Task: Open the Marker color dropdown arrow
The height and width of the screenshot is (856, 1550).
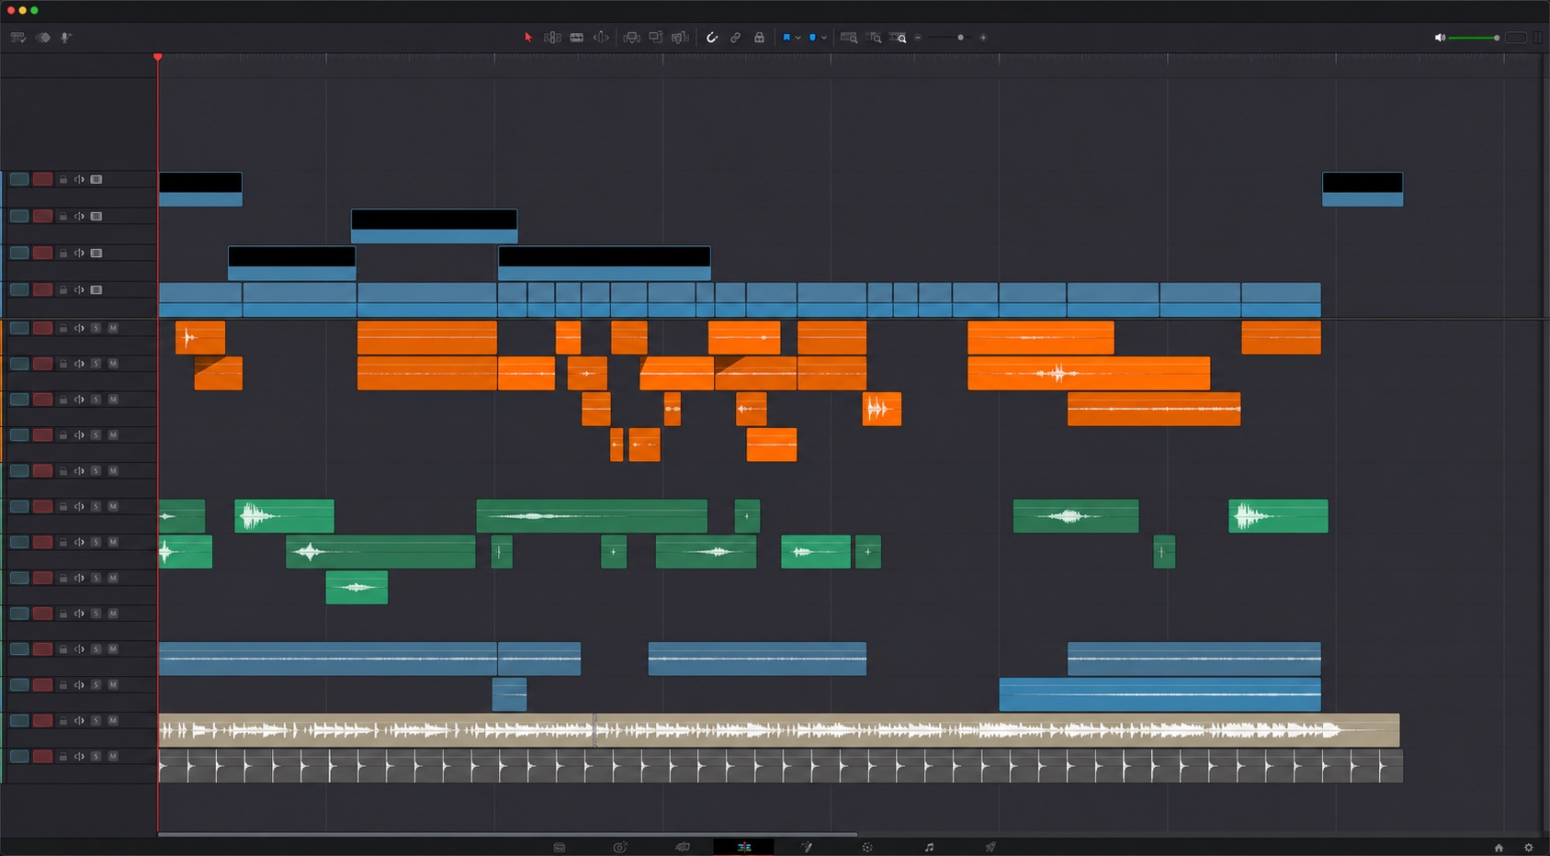Action: [x=823, y=38]
